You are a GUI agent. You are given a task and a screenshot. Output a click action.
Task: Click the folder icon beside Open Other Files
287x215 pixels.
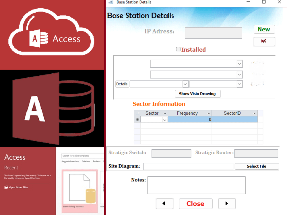click(6, 187)
